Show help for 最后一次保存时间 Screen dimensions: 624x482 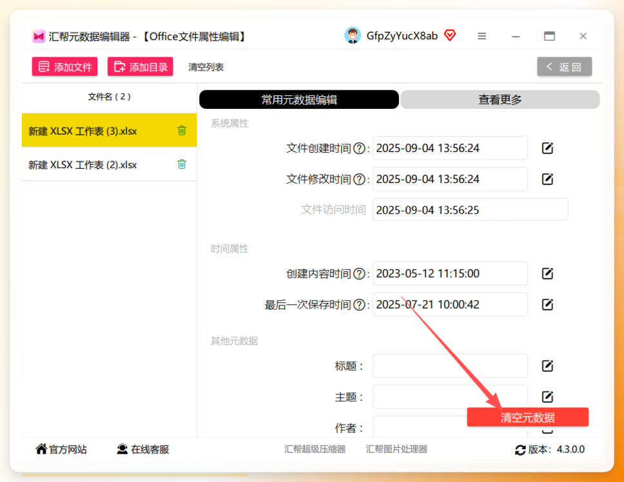(x=359, y=305)
